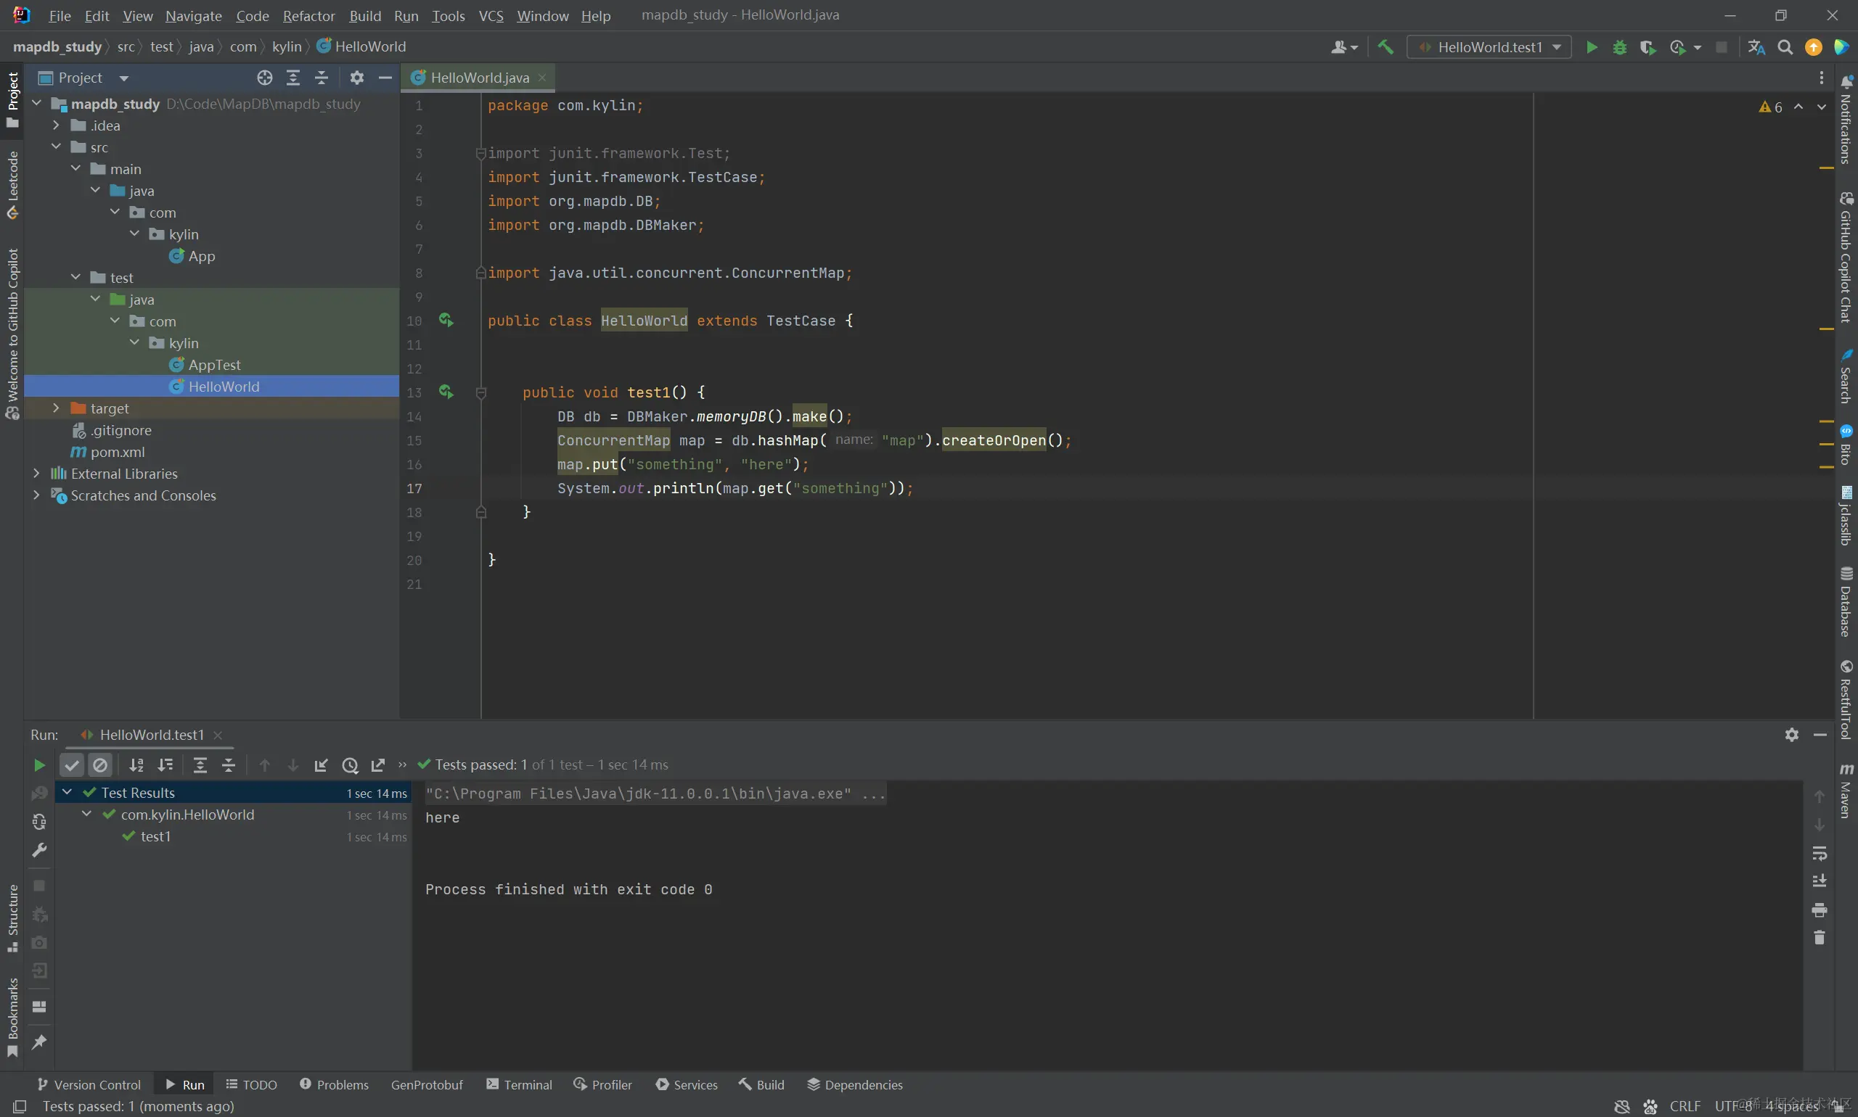Viewport: 1858px width, 1117px height.
Task: Expand the .idea folder
Action: point(56,125)
